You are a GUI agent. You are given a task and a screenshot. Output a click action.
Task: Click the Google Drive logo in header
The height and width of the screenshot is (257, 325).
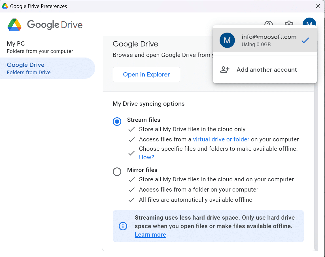tap(45, 25)
